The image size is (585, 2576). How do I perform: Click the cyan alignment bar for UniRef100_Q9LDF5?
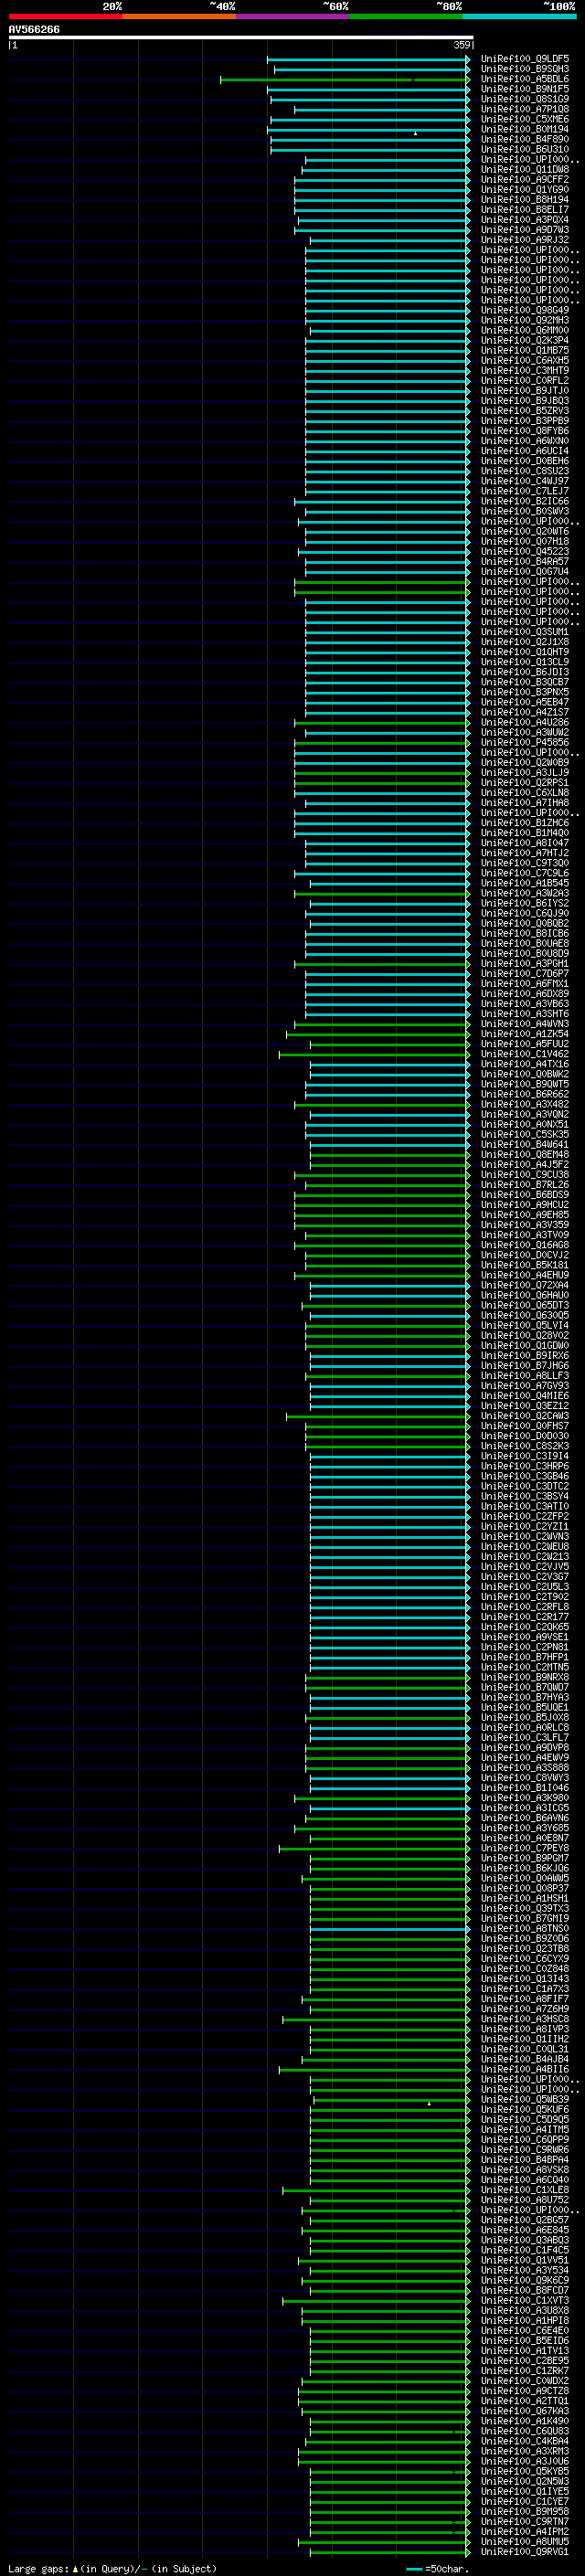369,59
